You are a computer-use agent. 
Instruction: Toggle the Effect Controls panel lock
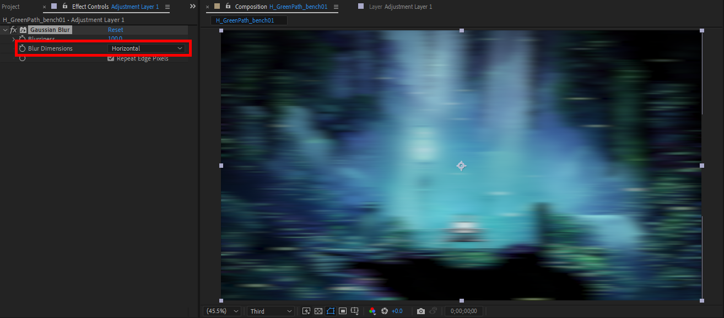[65, 6]
